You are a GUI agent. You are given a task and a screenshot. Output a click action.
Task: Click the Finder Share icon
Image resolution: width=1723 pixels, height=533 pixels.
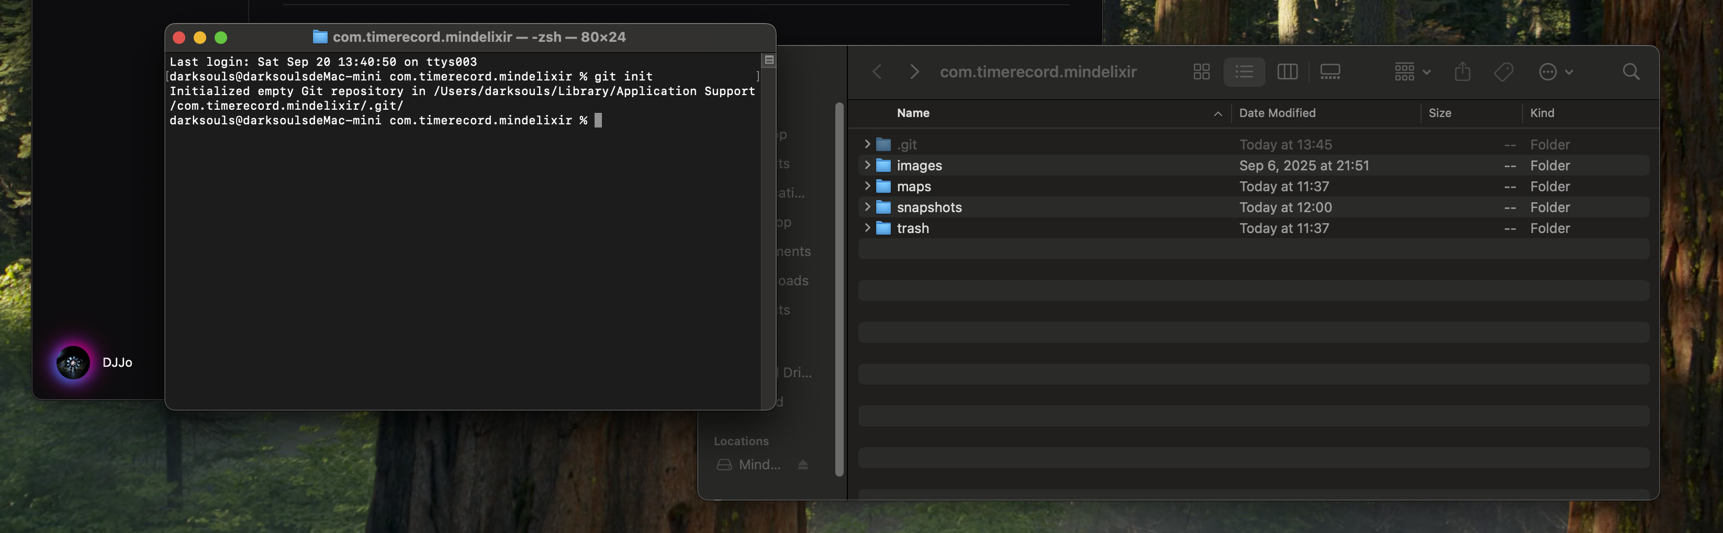pyautogui.click(x=1462, y=72)
